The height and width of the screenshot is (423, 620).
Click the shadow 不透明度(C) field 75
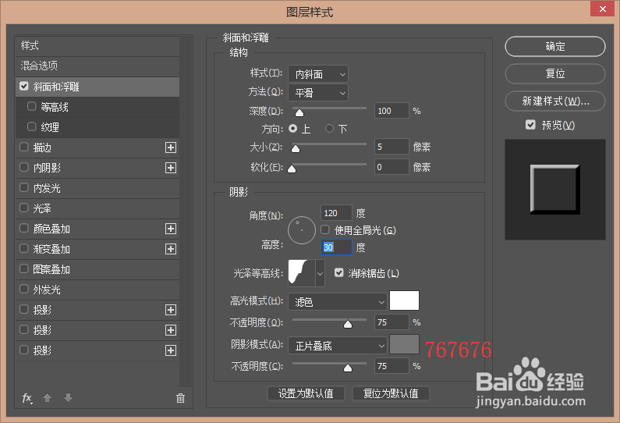tap(391, 366)
